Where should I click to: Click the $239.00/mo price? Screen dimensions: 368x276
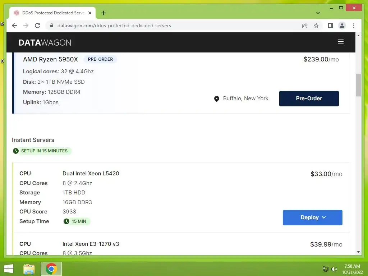coord(321,59)
